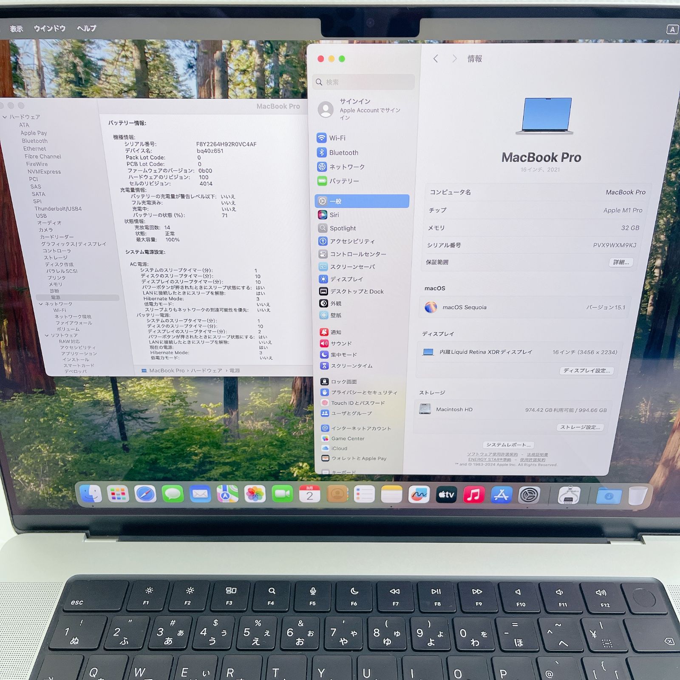Click ストレージ設定... button
This screenshot has width=680, height=680.
(580, 427)
